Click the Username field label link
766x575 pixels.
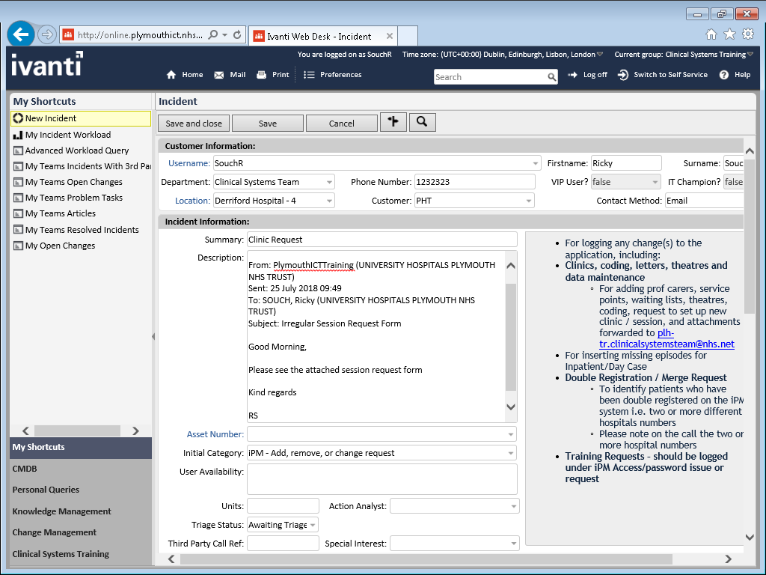pos(189,163)
